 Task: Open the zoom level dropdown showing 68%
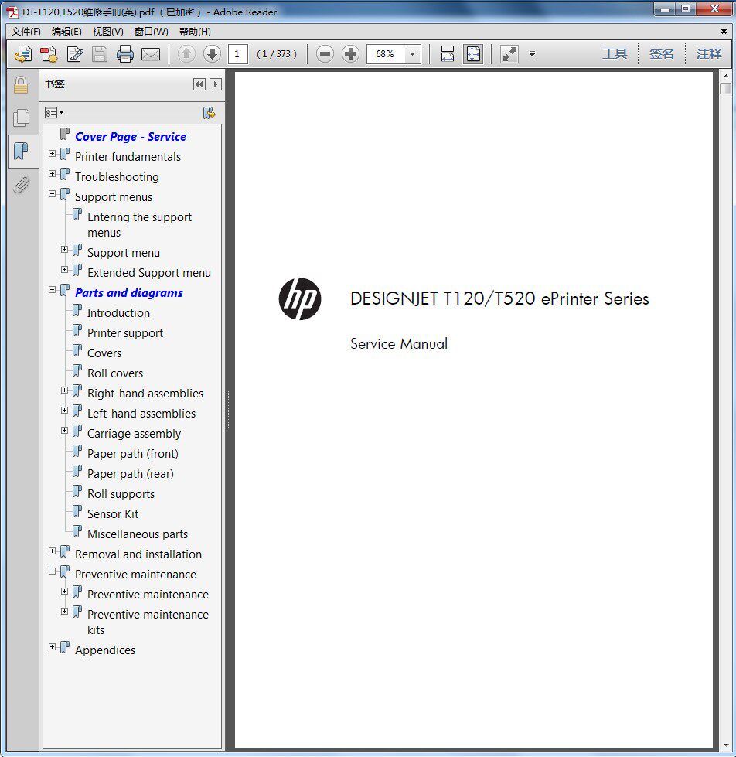(x=412, y=54)
